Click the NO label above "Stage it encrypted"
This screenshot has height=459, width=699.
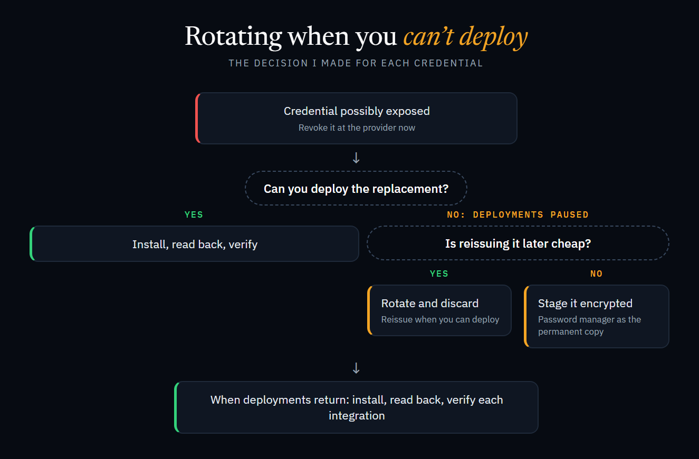click(596, 274)
